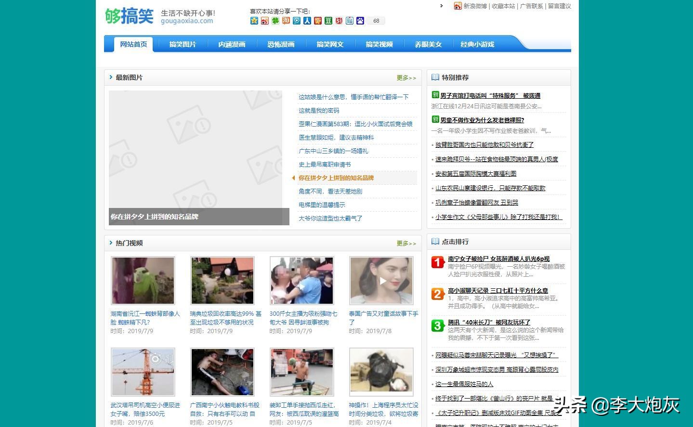The width and height of the screenshot is (693, 427).
Task: Click the red 51.com share icon
Action: point(339,21)
